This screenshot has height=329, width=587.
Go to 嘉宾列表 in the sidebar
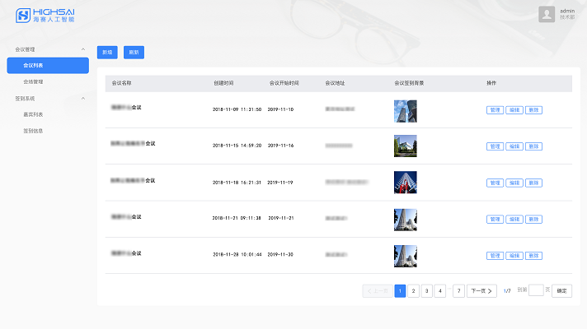point(33,114)
